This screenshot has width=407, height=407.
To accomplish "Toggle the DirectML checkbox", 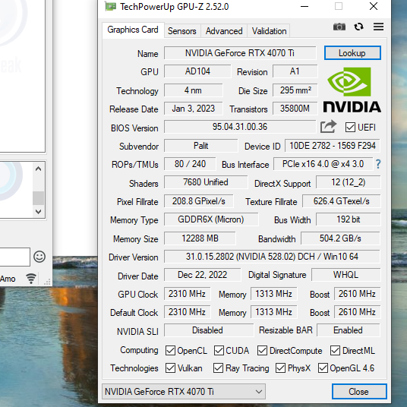I will [335, 350].
